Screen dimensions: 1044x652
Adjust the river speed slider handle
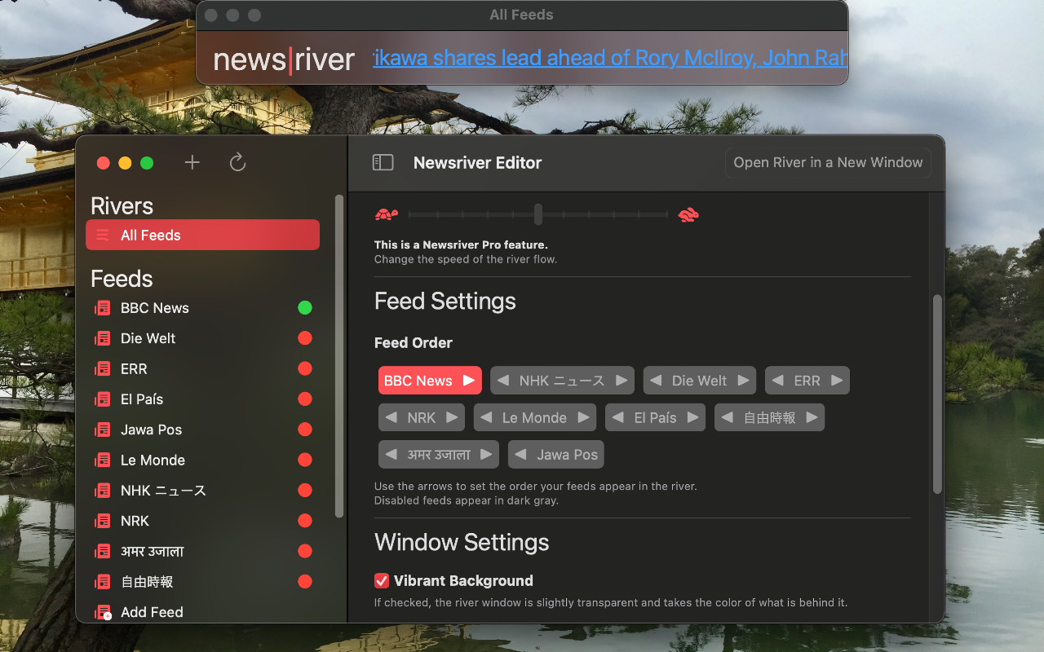[x=538, y=214]
